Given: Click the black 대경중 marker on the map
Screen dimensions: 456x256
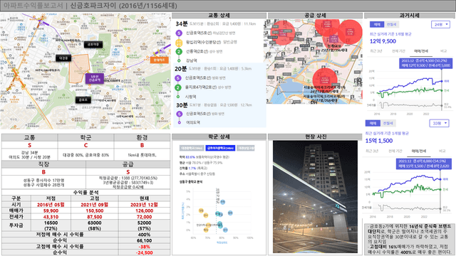Looking at the screenshot, I should point(63,58).
